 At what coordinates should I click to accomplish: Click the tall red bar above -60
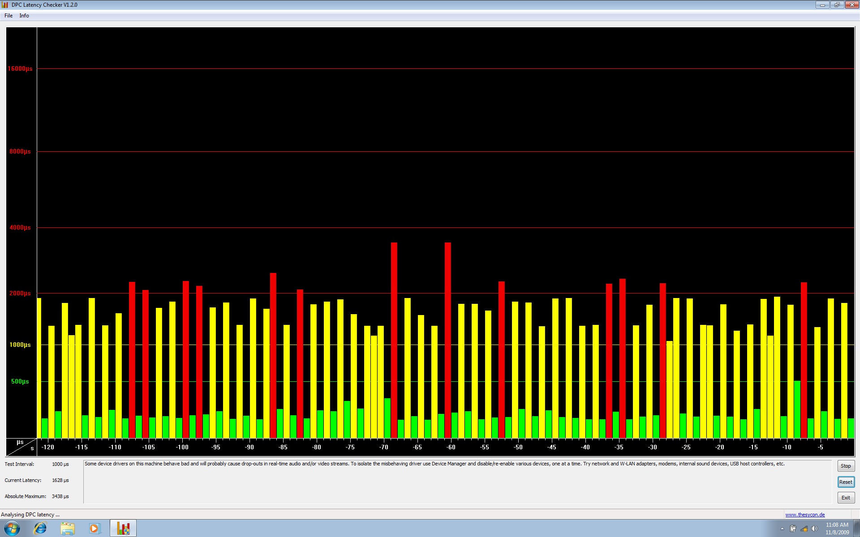point(447,340)
